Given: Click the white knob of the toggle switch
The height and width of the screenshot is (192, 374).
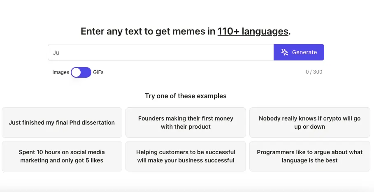Looking at the screenshot, I should (x=76, y=72).
